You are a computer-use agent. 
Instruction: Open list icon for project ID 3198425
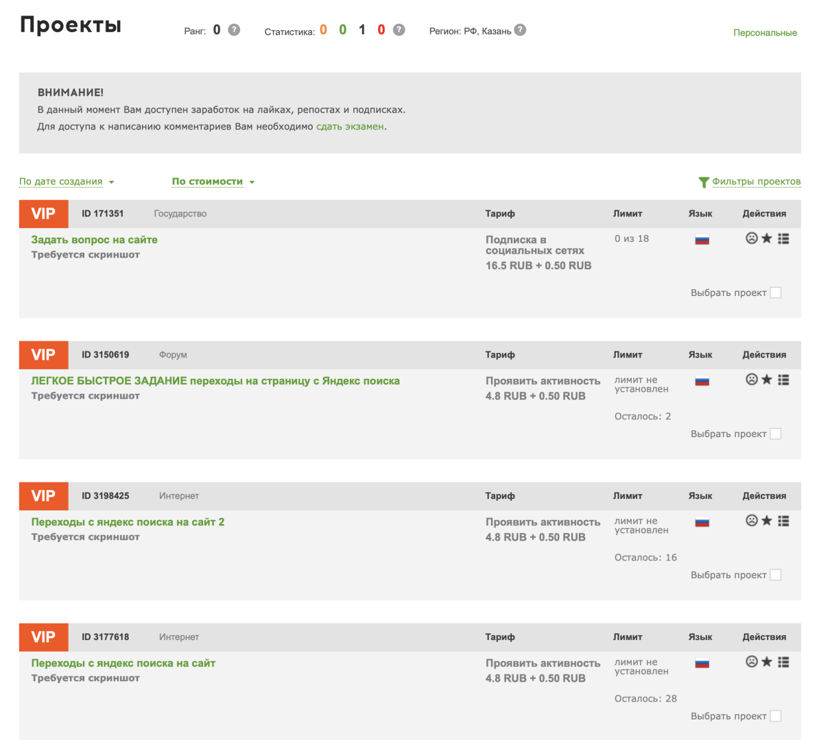pos(783,521)
